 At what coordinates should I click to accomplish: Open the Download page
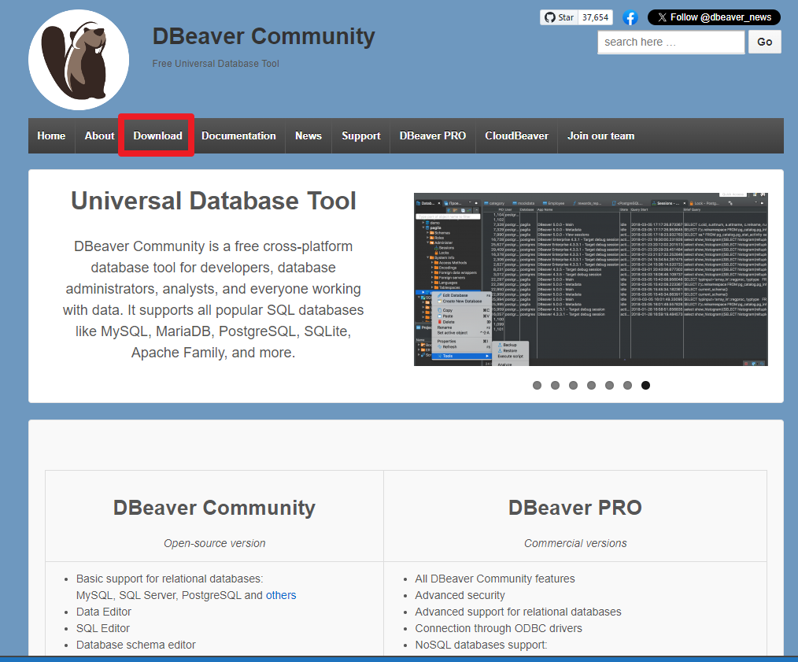(x=157, y=135)
